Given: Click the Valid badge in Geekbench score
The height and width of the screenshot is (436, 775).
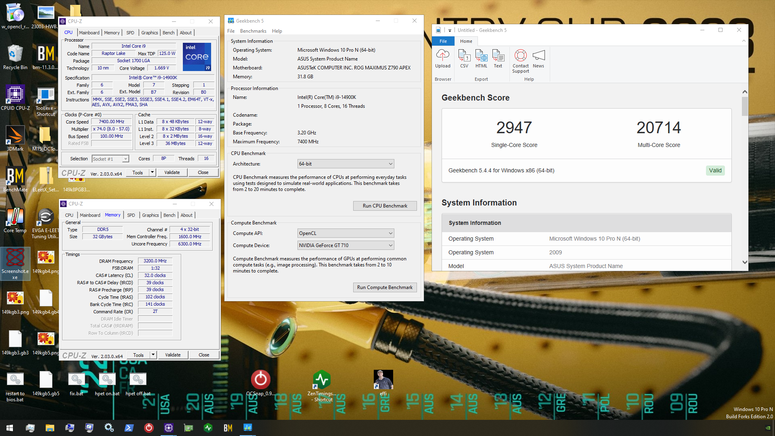Looking at the screenshot, I should pos(715,170).
